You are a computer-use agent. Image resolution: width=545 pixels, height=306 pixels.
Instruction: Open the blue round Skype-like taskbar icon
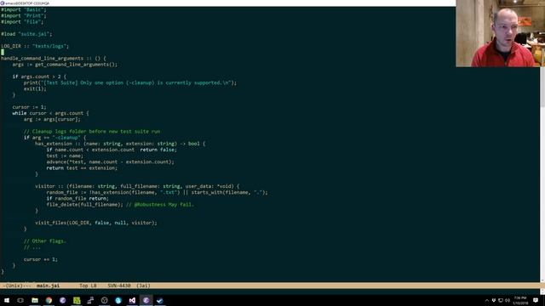tap(118, 300)
